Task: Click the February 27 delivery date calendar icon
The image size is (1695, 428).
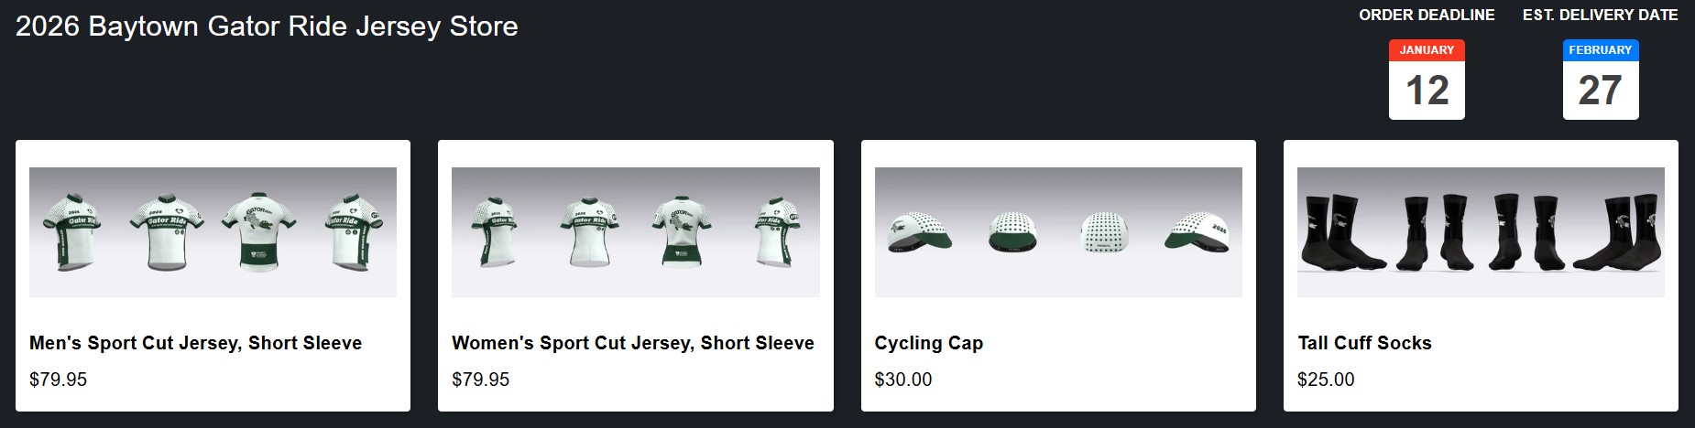Action: 1601,80
